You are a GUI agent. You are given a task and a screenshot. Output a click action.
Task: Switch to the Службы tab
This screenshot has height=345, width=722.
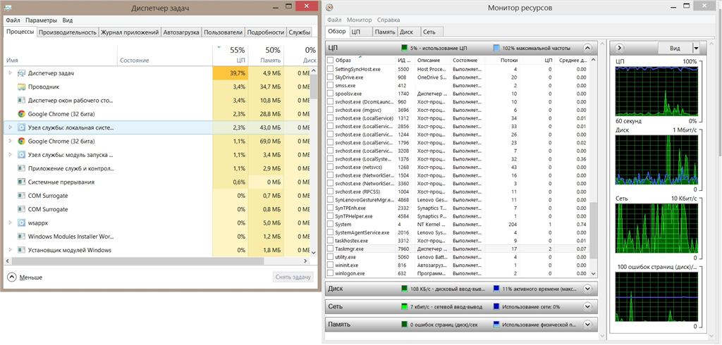(299, 32)
